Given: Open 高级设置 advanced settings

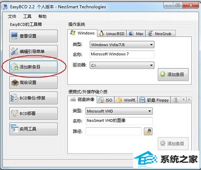Looking at the screenshot, I should [x=33, y=83].
